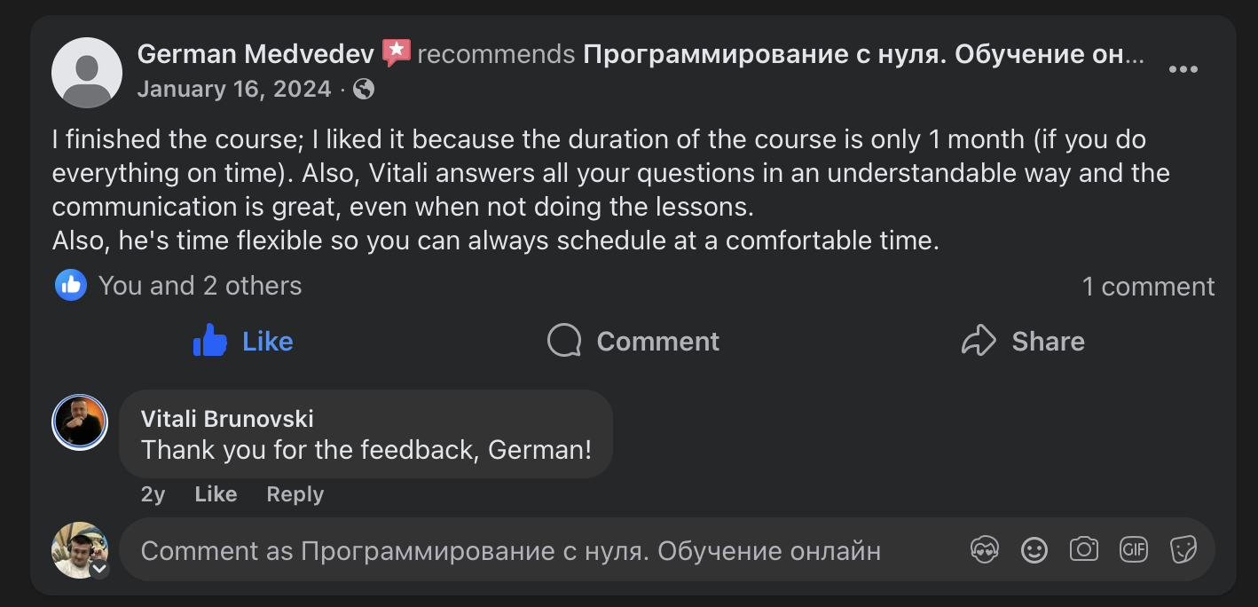Toggle Like on Vitali's comment
The image size is (1258, 607).
[x=216, y=494]
